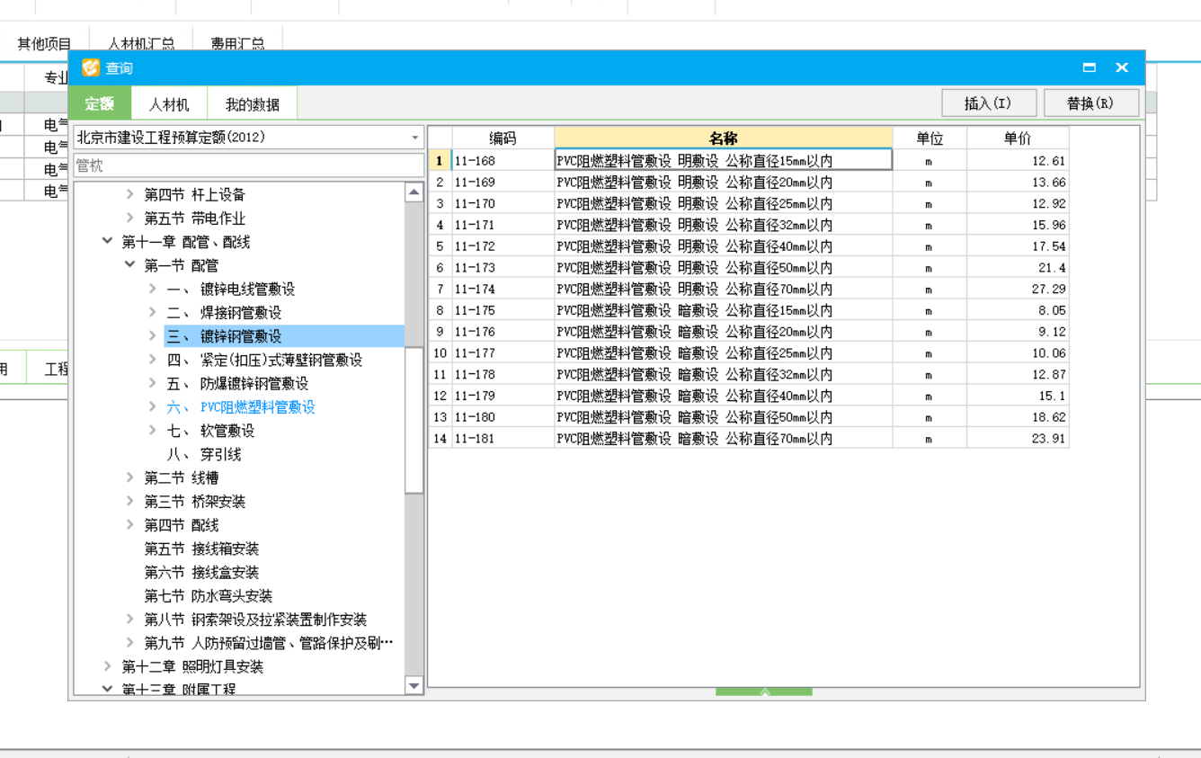Expand 二、焊接钢管敷设 node
This screenshot has height=758, width=1201.
pos(153,312)
